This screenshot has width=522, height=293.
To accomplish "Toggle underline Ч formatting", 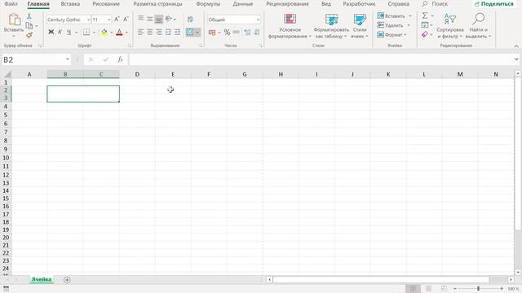I will (69, 33).
